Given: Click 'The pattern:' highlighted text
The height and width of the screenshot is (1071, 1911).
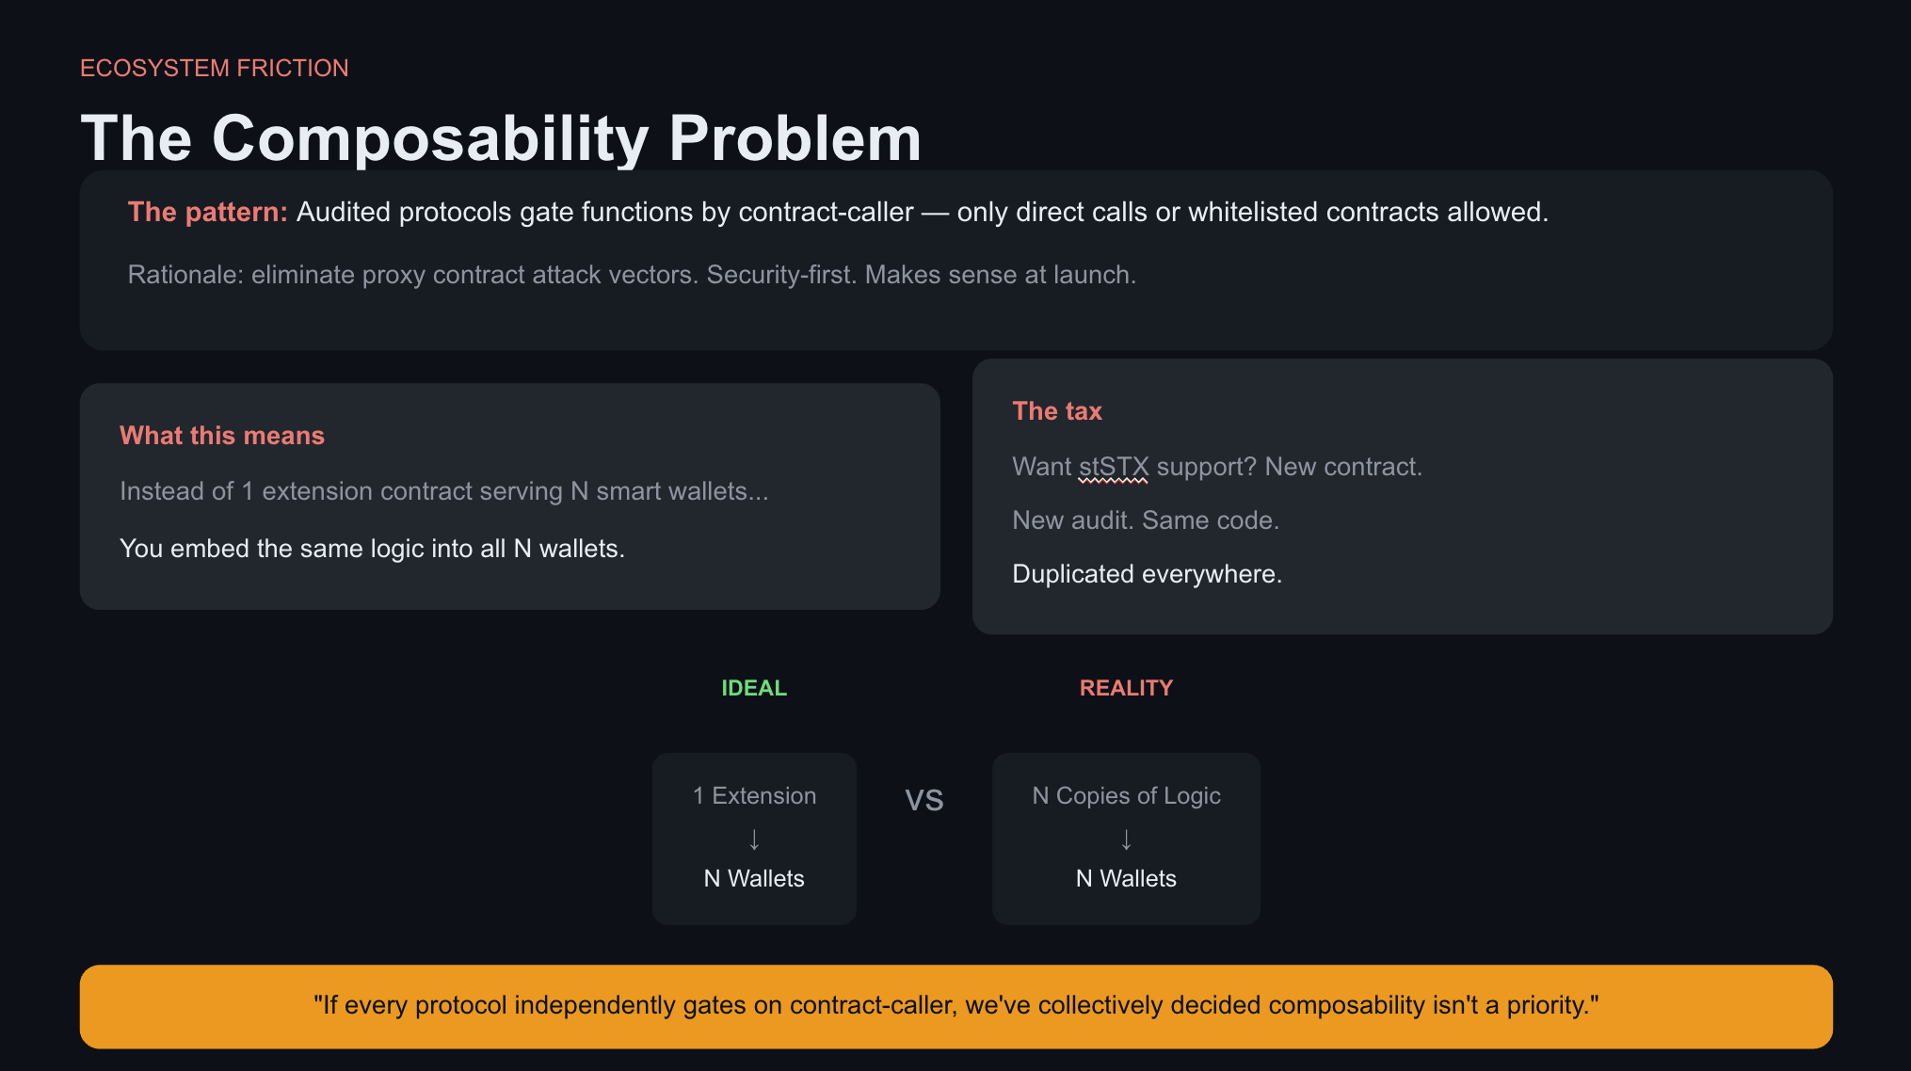Looking at the screenshot, I should (207, 212).
